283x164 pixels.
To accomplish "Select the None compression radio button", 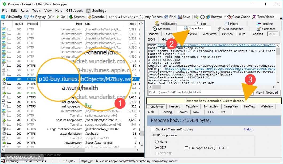I will click(157, 142).
